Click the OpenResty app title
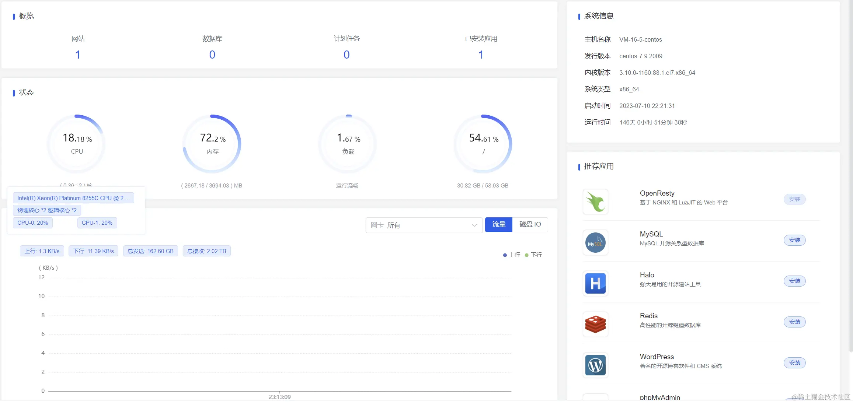The height and width of the screenshot is (403, 853). pyautogui.click(x=657, y=193)
